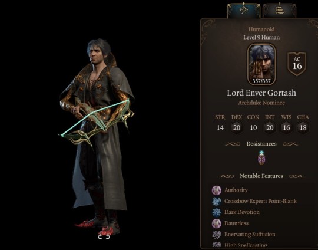
Task: Rotate character model right arrow
Action: coord(108,237)
